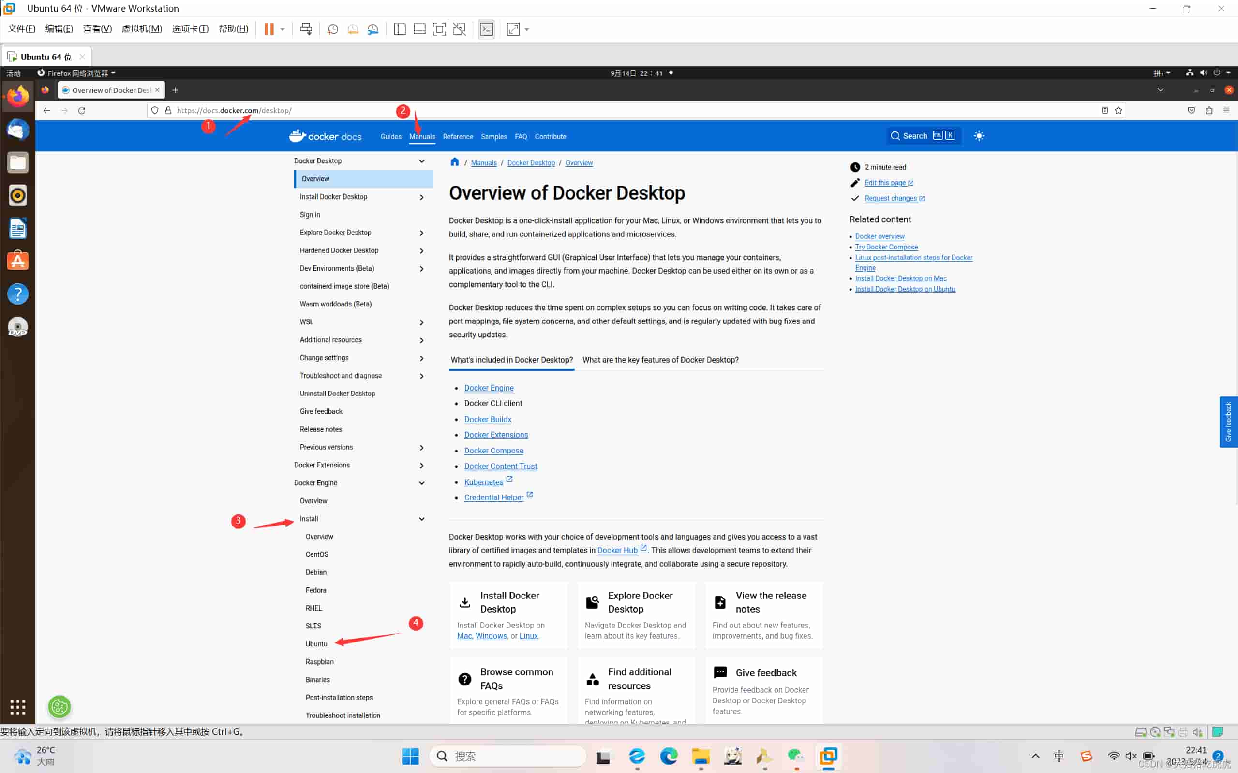Click the home icon in the breadcrumb
Viewport: 1238px width, 773px height.
tap(454, 162)
